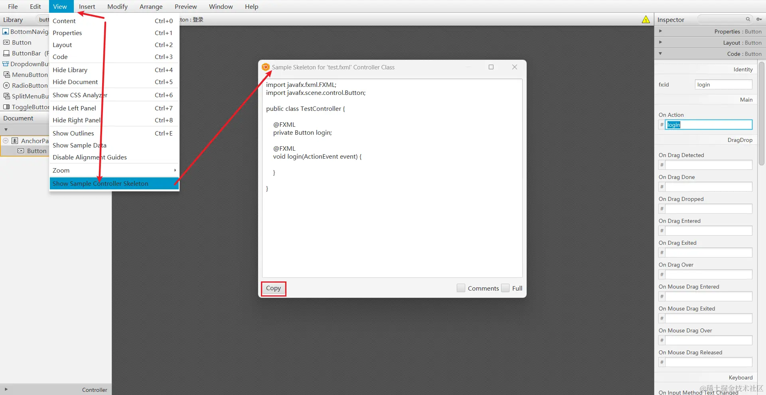Select the RadioButton component in the Library
Viewport: 766px width, 395px height.
point(26,85)
